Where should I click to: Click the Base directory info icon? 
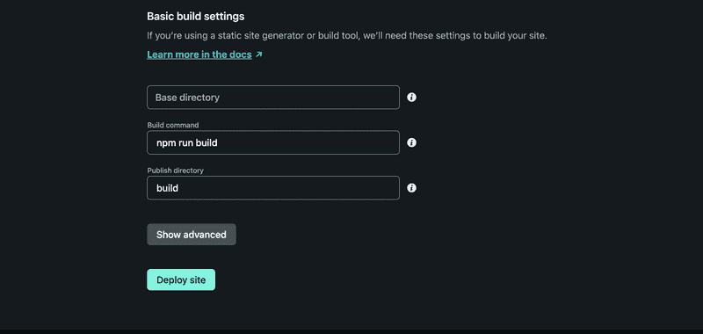tap(411, 98)
